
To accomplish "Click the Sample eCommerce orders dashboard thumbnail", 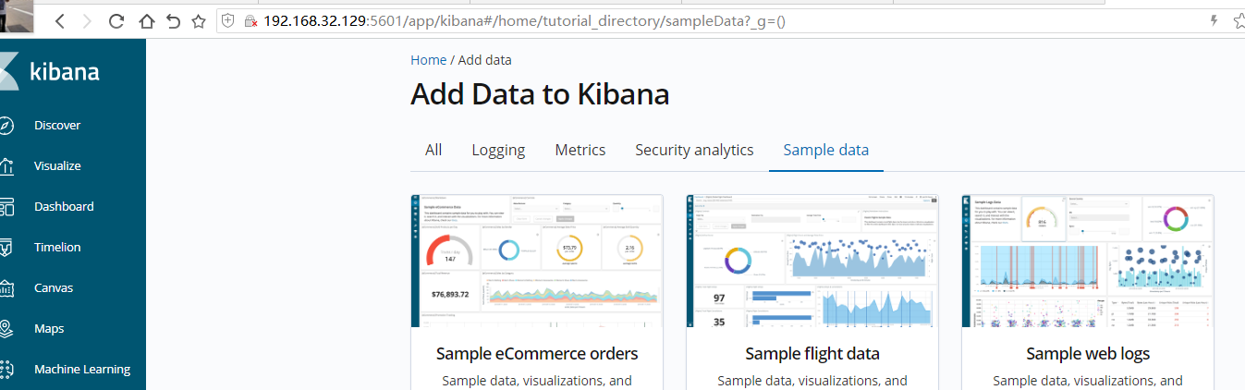I will click(537, 261).
